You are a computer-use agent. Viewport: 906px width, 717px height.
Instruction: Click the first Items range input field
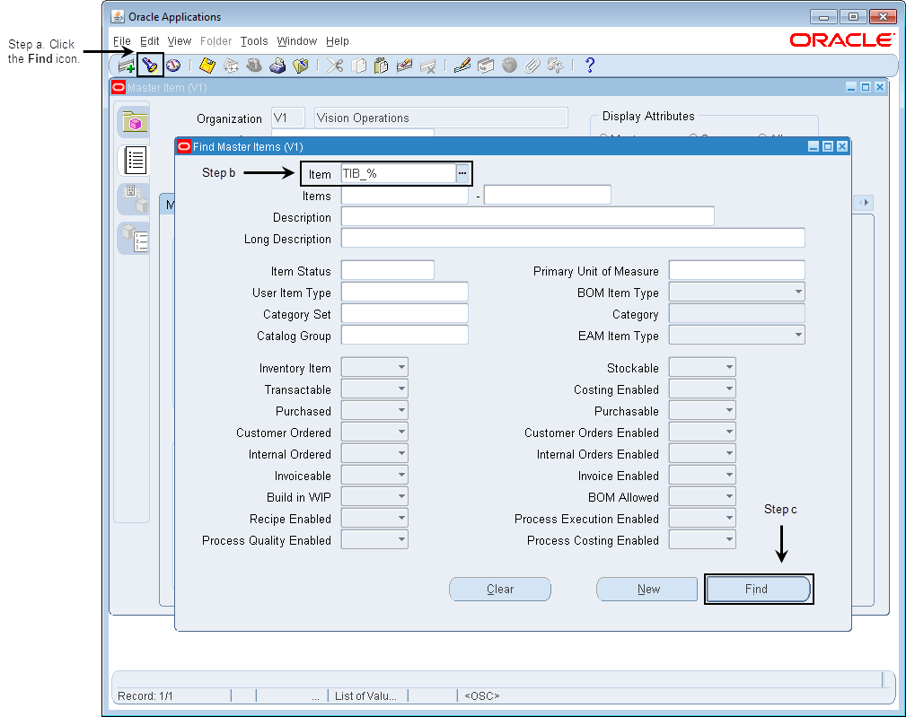point(404,195)
